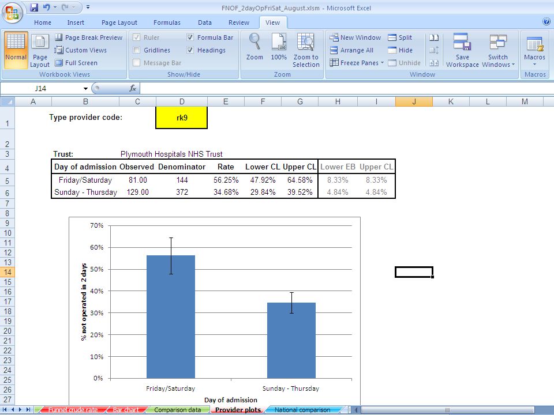Open National comparison sheet tab
This screenshot has height=415, width=554.
click(302, 410)
